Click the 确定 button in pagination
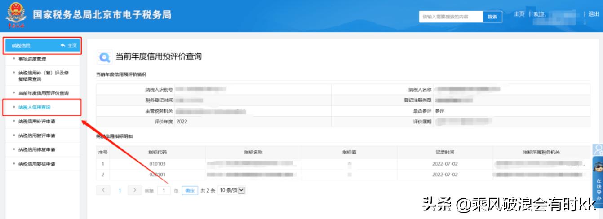This screenshot has height=219, width=603. tap(190, 191)
